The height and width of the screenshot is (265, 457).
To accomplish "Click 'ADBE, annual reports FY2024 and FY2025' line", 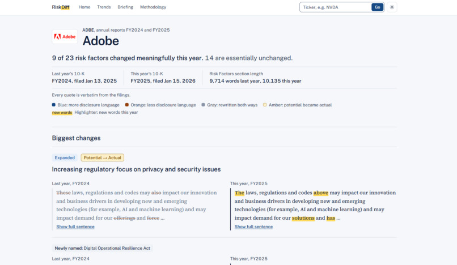I will click(x=126, y=30).
